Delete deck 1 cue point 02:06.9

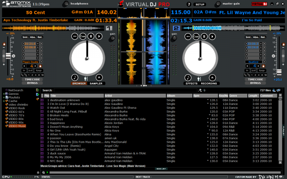(41, 47)
